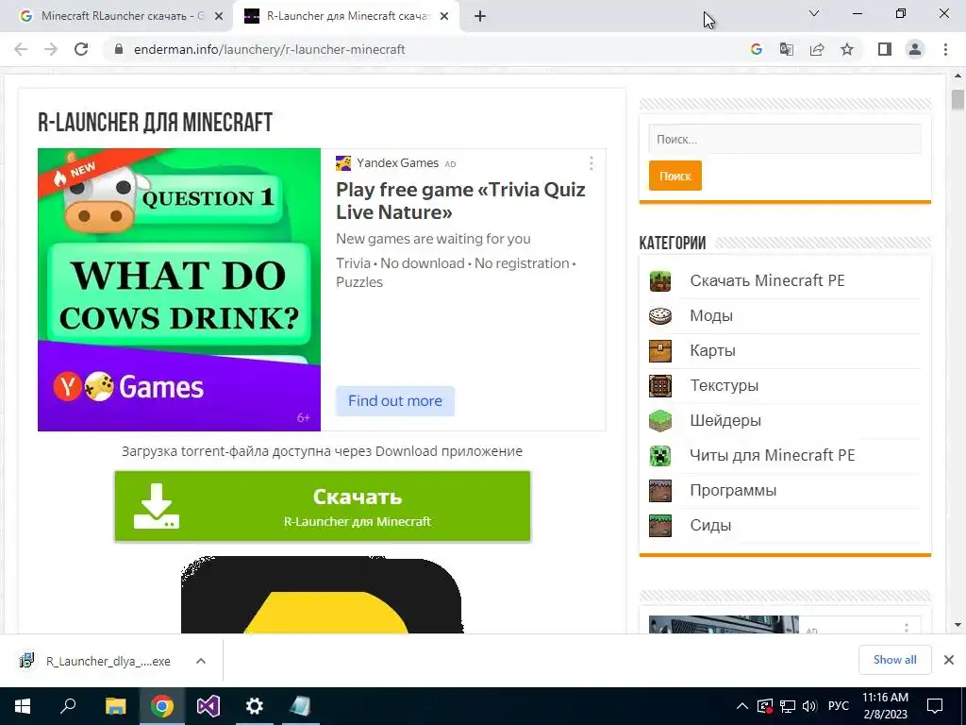Click the green Скачать R-Launcher download button
Screen dimensions: 966x725
(x=323, y=506)
